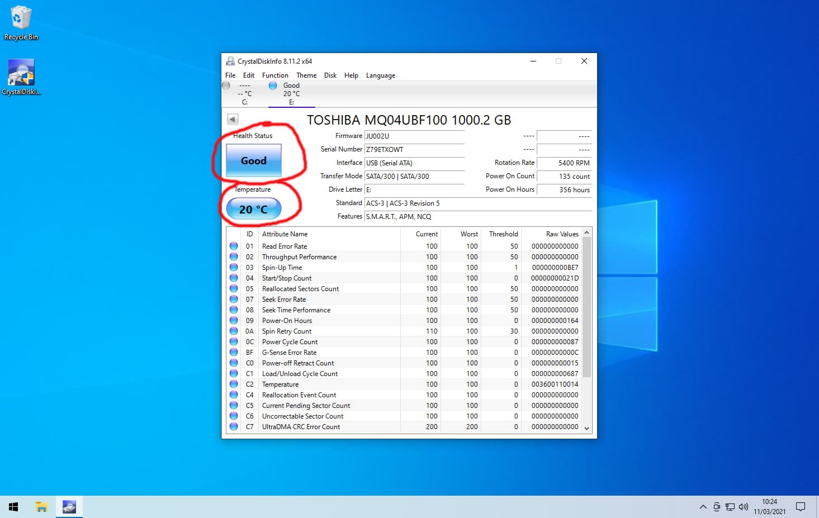The width and height of the screenshot is (819, 518).
Task: Open the notification center icon
Action: 801,507
